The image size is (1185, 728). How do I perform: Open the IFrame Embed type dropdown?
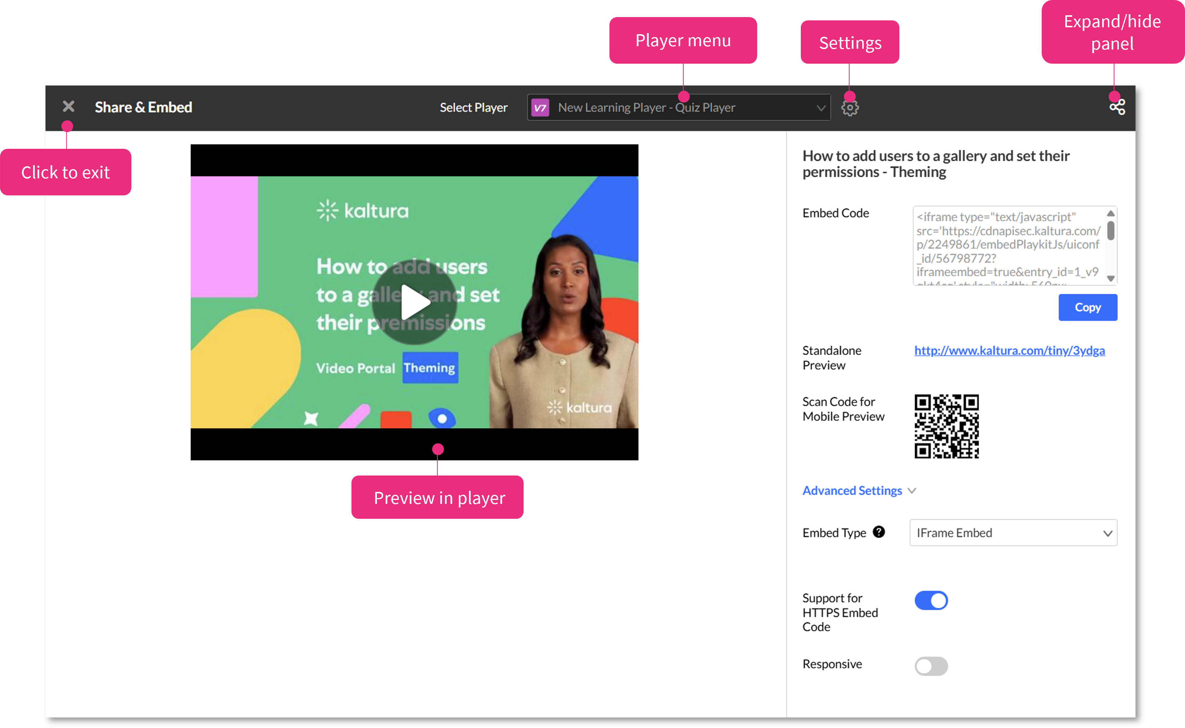tap(1013, 533)
